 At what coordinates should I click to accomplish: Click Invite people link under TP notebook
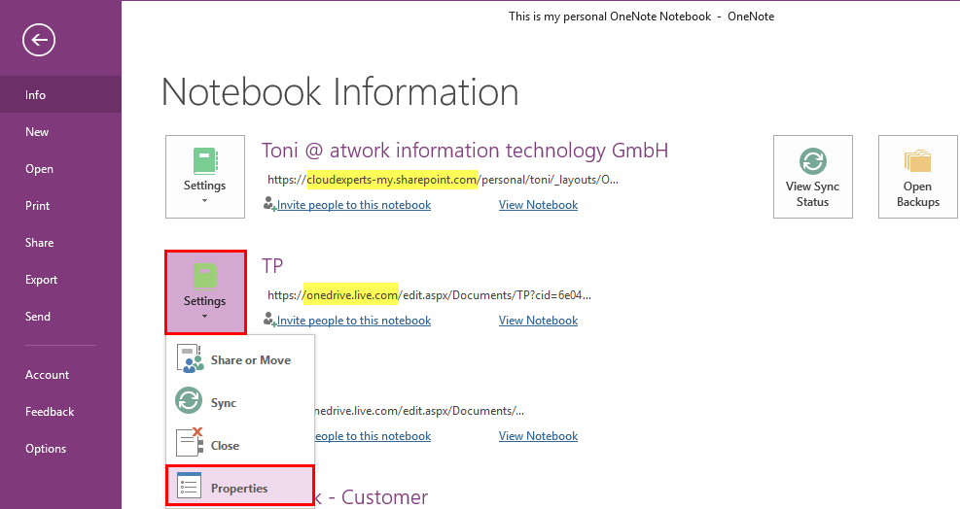354,321
